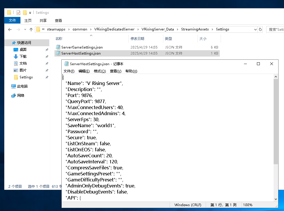Click the "SaveName": "world1" line
284x211 pixels.
90,125
